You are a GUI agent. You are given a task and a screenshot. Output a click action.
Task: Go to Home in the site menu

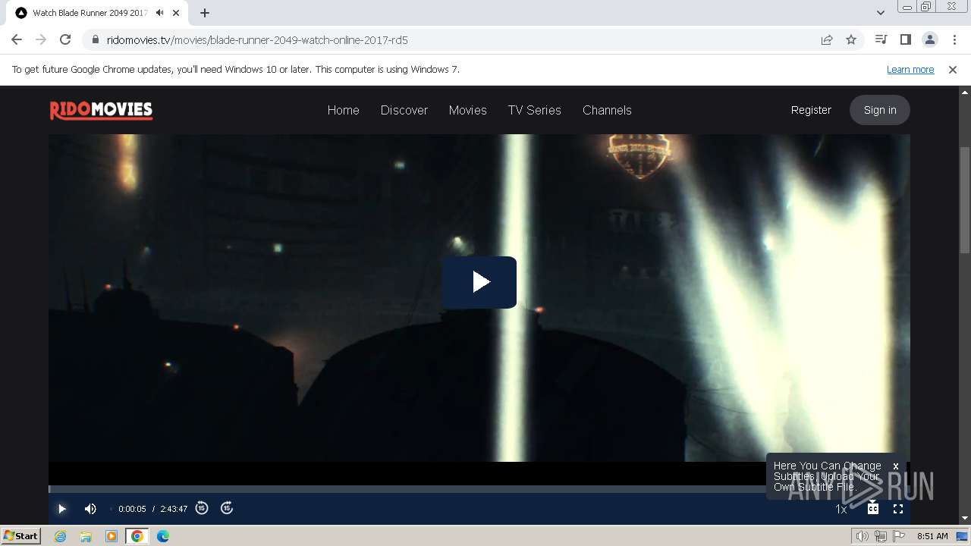[x=343, y=110]
